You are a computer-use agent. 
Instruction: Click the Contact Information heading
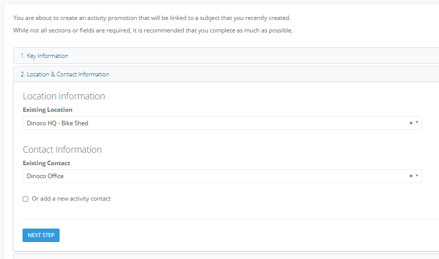[x=62, y=150]
